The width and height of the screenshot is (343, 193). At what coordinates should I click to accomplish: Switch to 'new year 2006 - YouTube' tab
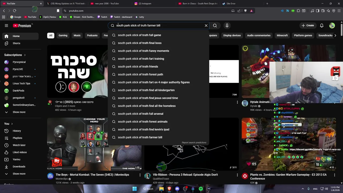[x=109, y=3]
